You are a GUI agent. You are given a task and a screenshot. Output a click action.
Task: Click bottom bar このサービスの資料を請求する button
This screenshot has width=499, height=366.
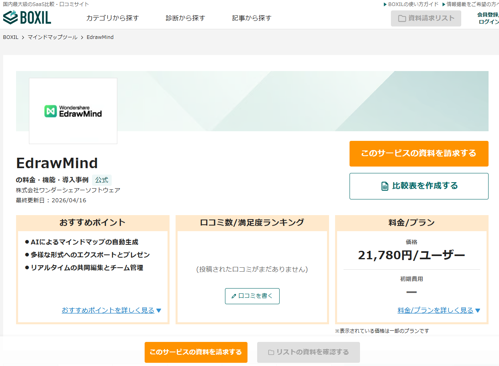(196, 352)
